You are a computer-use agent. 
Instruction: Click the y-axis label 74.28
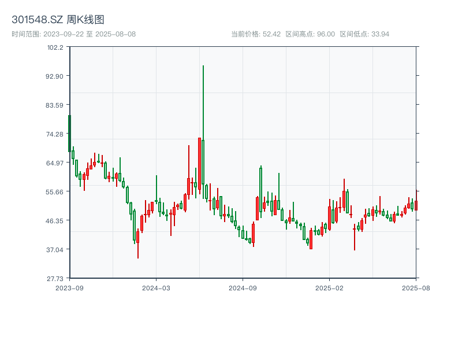[x=54, y=134]
